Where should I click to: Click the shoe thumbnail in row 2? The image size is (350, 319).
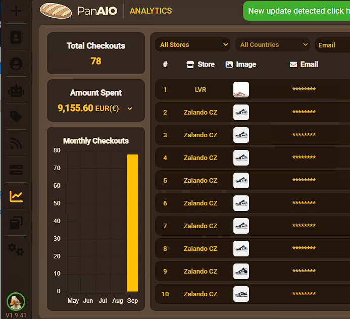point(241,112)
